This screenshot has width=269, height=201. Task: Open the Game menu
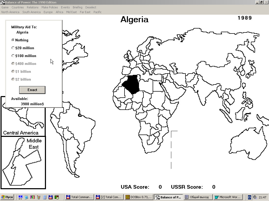[5, 7]
